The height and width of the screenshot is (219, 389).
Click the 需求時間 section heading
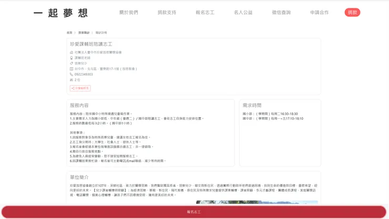click(x=252, y=105)
